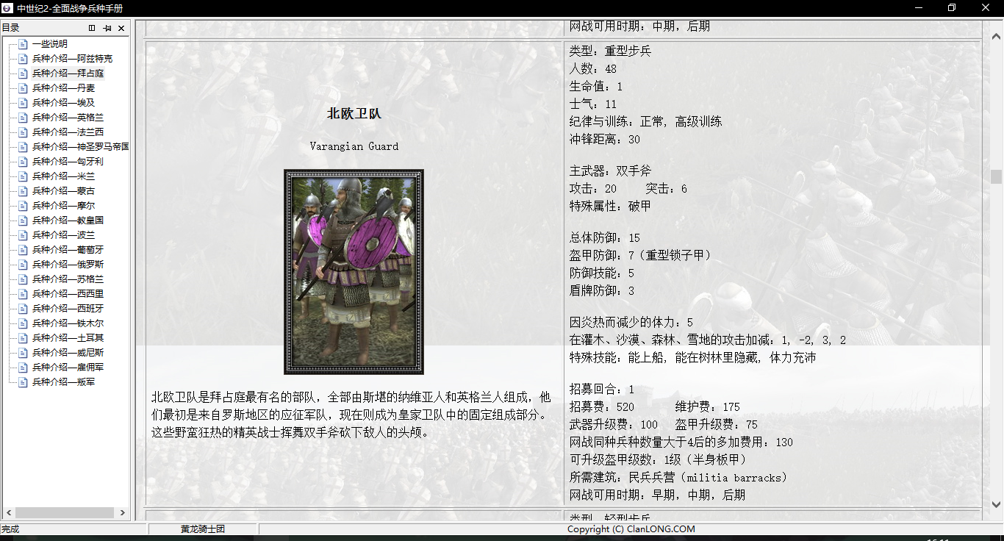Click the 类型：重型步兵 line
Viewport: 1004px width, 541px height.
[611, 51]
